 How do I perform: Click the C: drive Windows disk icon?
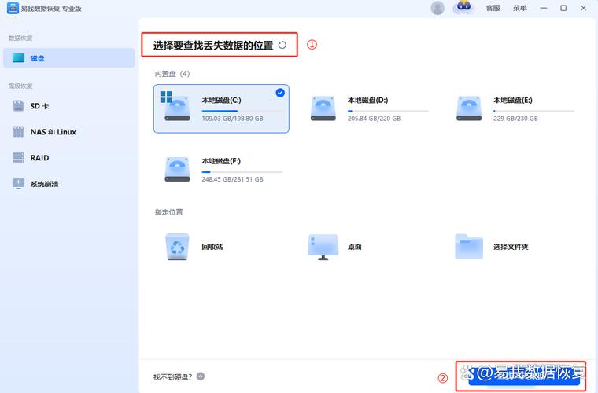tap(175, 106)
